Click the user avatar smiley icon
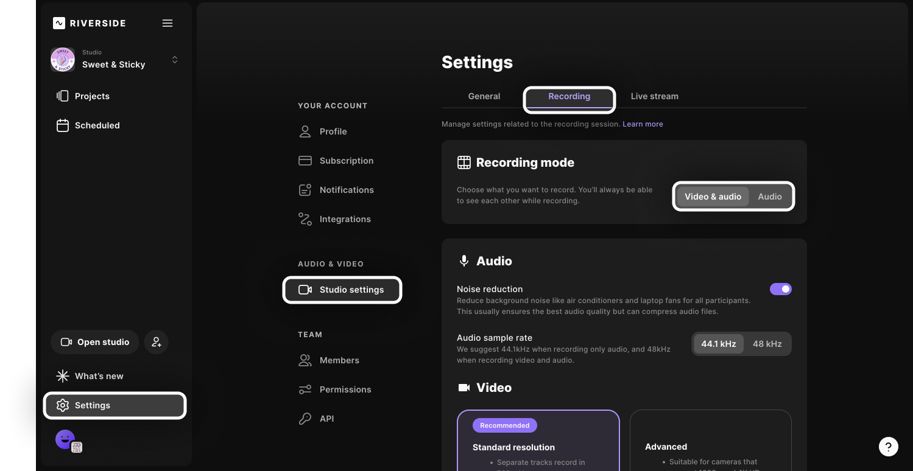The width and height of the screenshot is (913, 471). 65,439
